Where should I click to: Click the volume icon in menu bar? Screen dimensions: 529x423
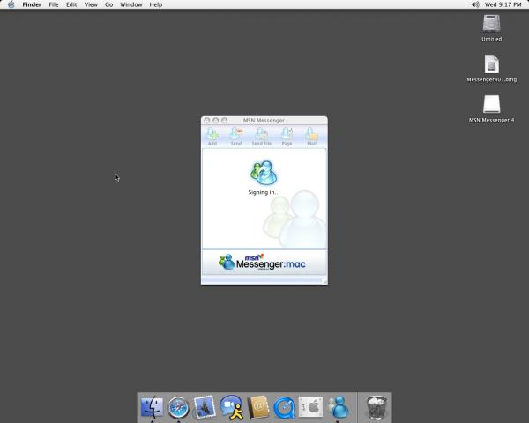coord(475,4)
